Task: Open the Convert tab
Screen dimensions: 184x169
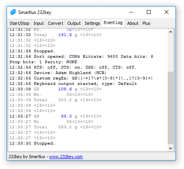Action: click(56, 23)
